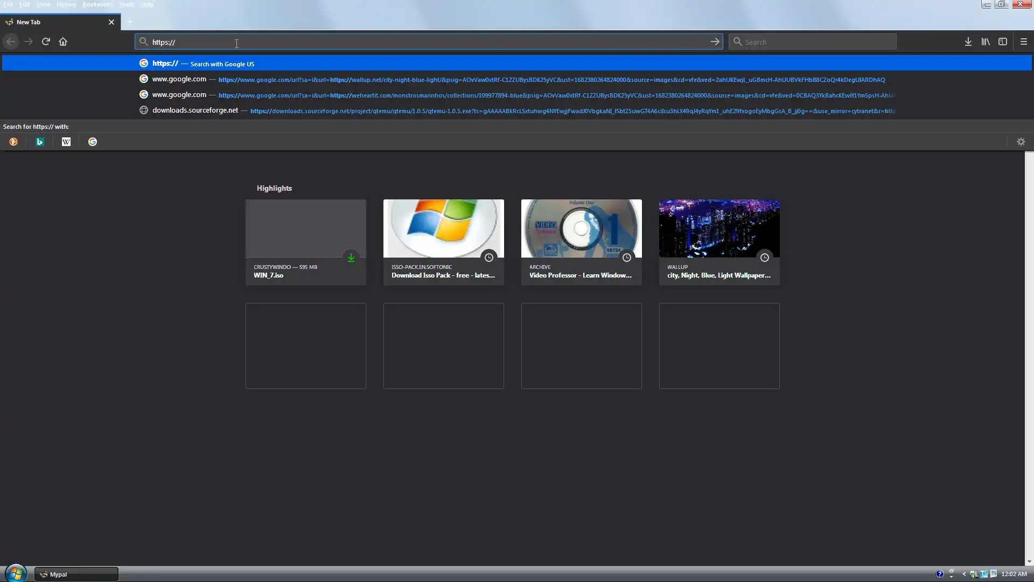Open the WIN_7.iso highlight tile
Image resolution: width=1034 pixels, height=582 pixels.
[305, 242]
